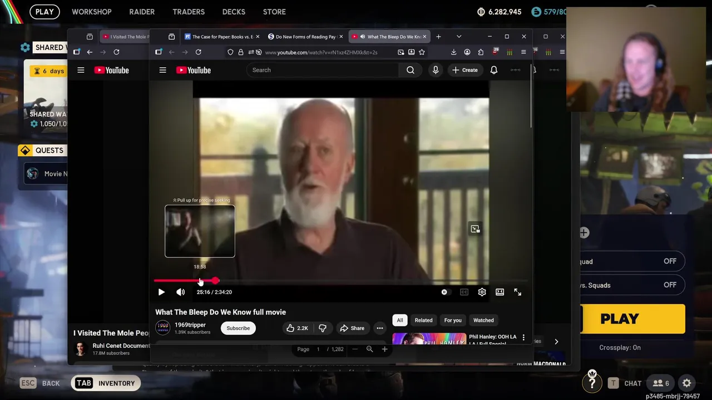Toggle closed captions in the video player

[464, 292]
